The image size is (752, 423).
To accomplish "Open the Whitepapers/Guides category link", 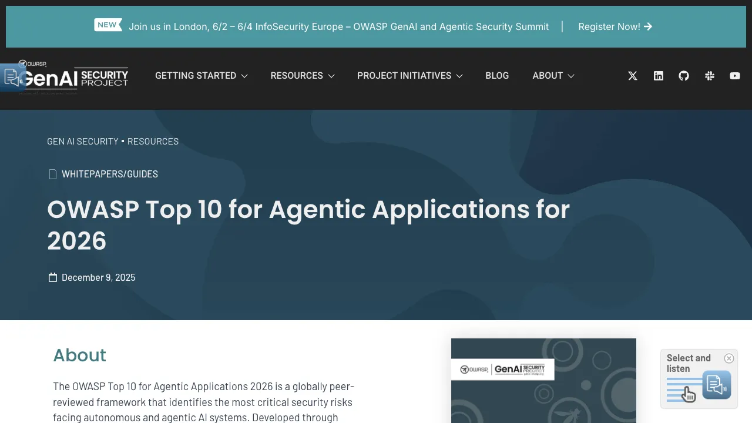I will (x=110, y=174).
